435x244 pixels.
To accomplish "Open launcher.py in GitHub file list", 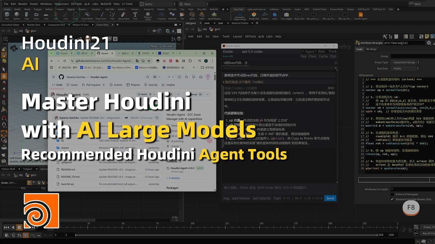I will [x=68, y=184].
